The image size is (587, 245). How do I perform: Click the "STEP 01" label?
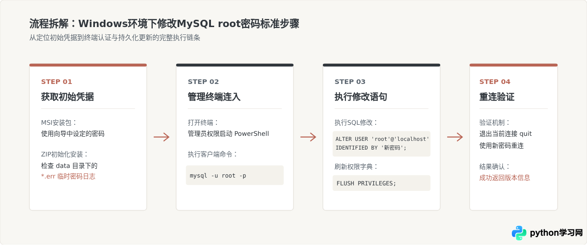point(57,82)
